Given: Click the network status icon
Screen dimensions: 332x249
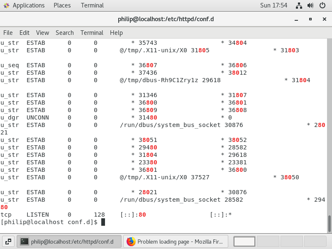Looking at the screenshot, I should 299,5.
